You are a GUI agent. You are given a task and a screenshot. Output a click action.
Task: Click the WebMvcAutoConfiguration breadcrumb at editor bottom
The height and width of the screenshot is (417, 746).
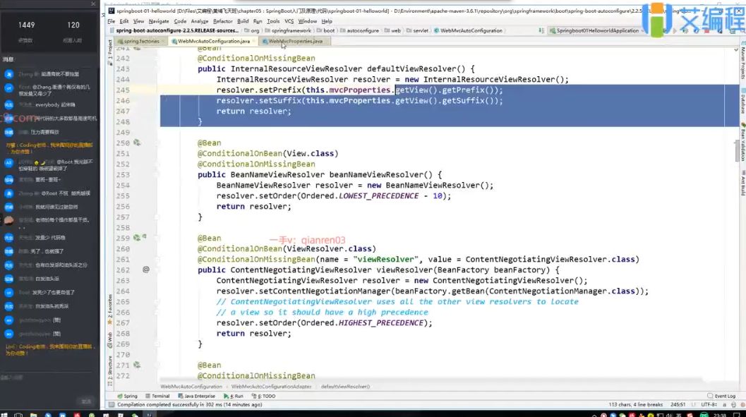191,387
